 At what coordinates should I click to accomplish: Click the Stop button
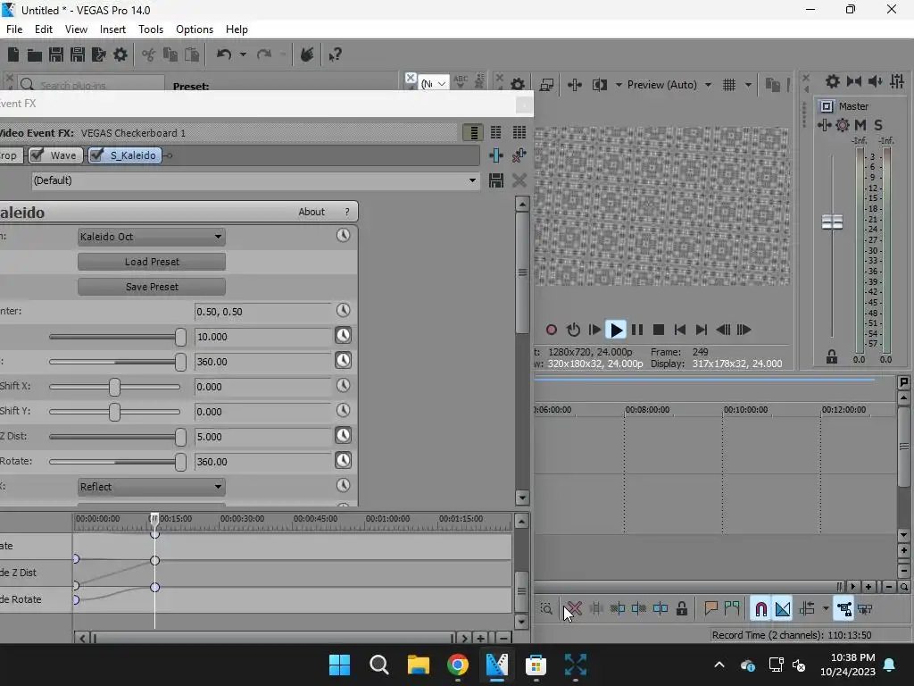pyautogui.click(x=659, y=330)
